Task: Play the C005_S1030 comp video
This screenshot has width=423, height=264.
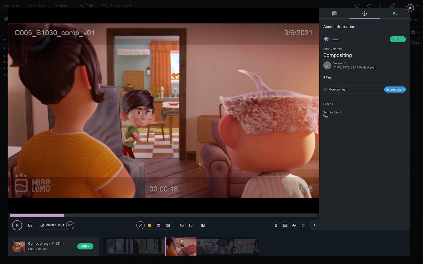Action: [x=17, y=225]
